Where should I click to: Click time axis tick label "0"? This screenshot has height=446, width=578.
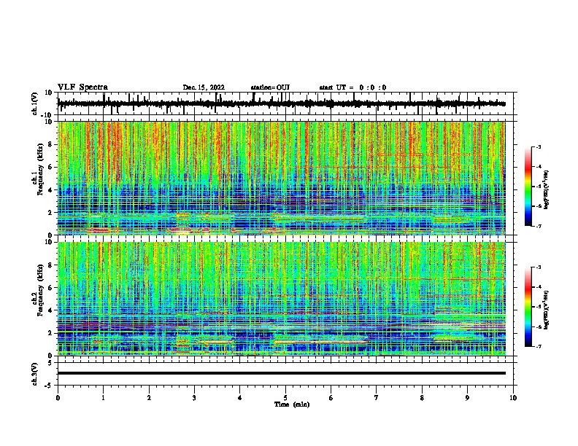(x=58, y=398)
